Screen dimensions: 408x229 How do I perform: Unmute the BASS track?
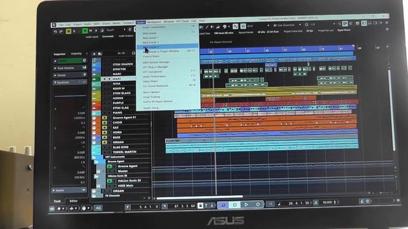(105, 137)
